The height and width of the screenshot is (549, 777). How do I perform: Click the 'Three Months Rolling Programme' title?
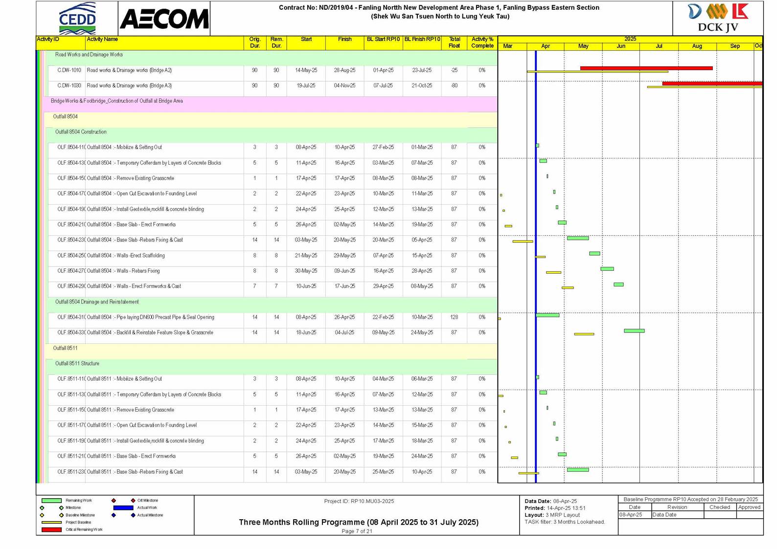359,522
